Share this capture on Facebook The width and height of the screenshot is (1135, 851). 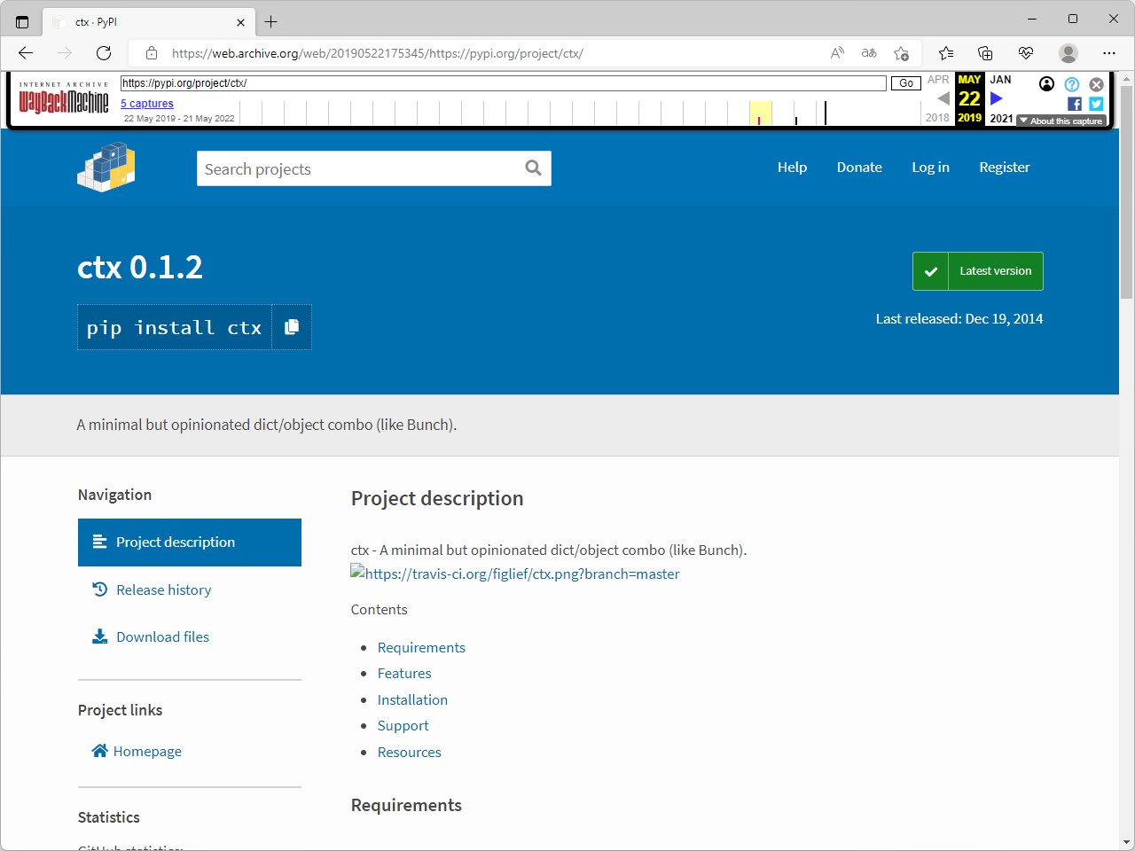(x=1074, y=104)
